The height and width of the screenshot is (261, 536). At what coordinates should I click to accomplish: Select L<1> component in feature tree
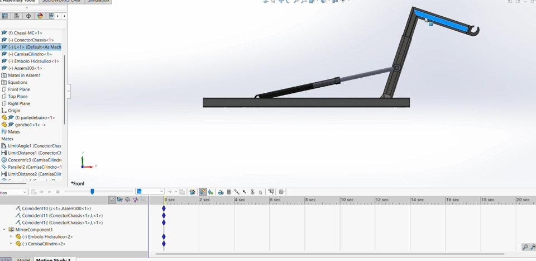(31, 47)
